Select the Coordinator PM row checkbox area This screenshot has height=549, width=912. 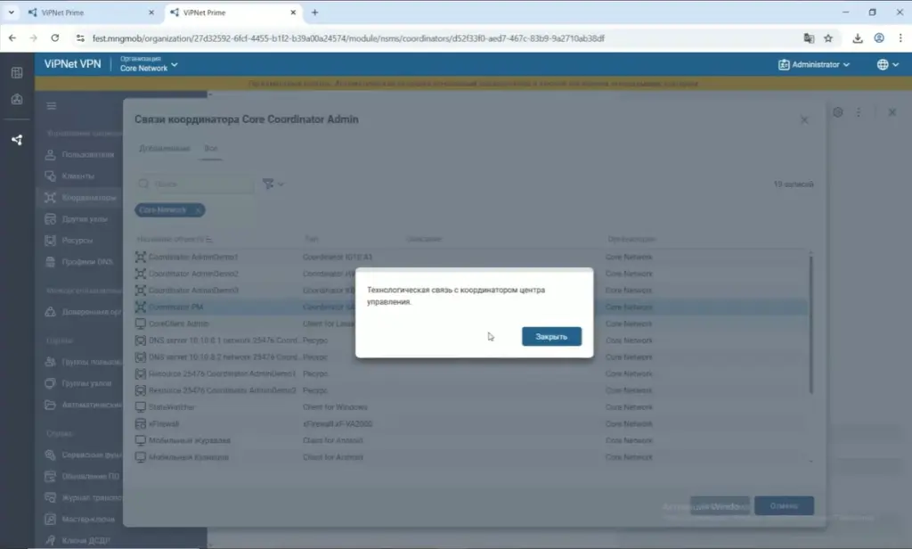tap(141, 307)
